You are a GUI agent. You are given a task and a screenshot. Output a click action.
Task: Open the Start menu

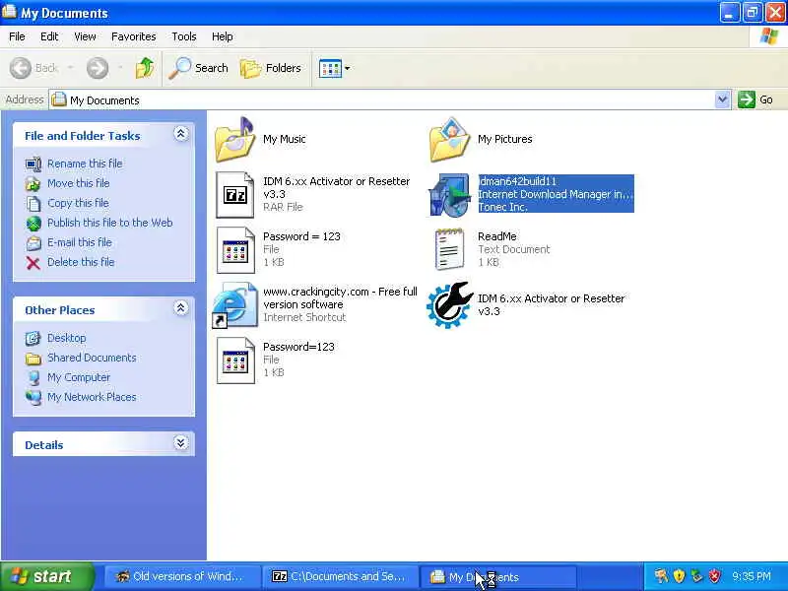click(x=47, y=576)
